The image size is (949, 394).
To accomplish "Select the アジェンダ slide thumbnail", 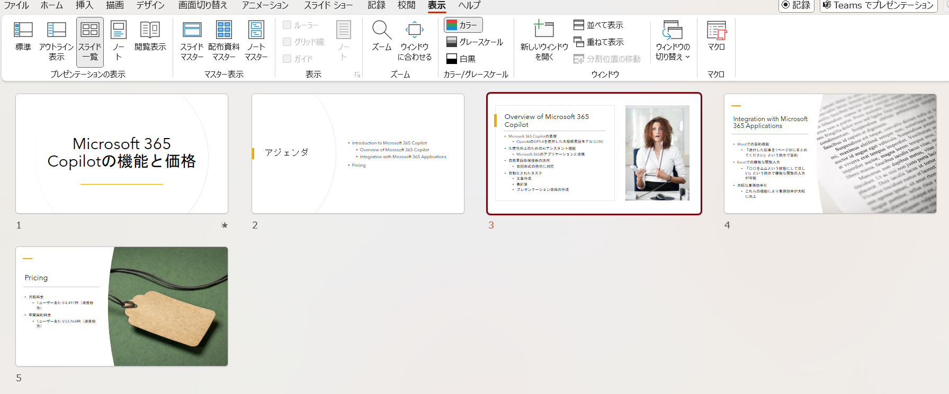I will pyautogui.click(x=358, y=154).
